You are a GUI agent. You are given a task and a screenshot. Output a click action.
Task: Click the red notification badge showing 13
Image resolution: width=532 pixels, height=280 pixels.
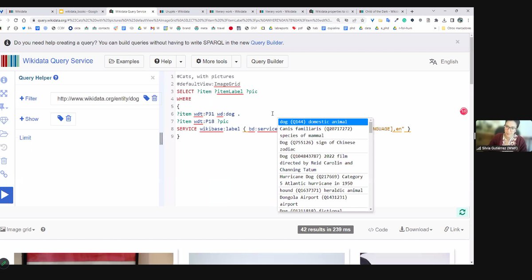coord(464,111)
